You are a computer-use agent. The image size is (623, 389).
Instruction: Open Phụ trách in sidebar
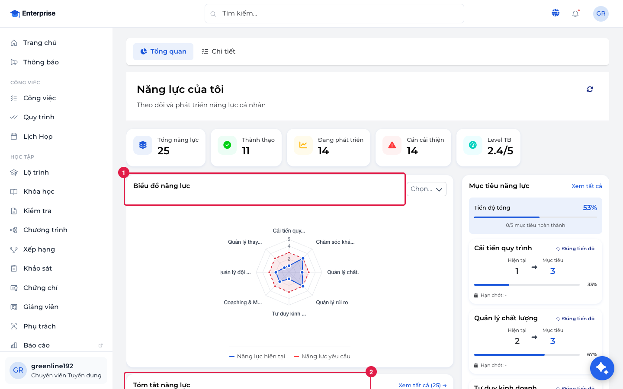[56, 326]
